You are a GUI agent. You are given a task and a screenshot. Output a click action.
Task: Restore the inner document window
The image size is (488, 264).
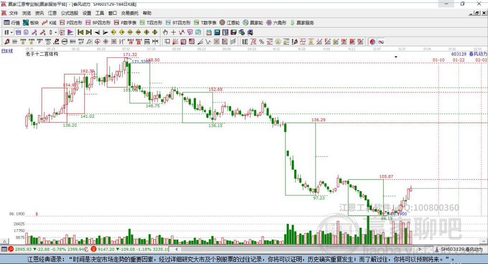pyautogui.click(x=477, y=13)
